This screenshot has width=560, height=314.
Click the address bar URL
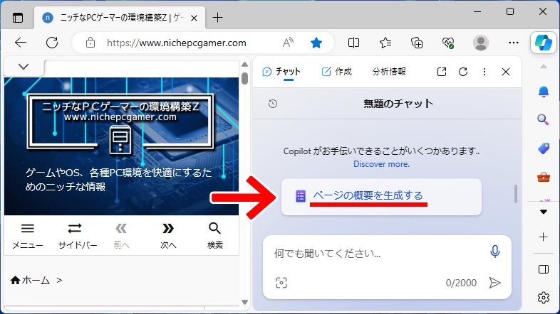tap(177, 43)
